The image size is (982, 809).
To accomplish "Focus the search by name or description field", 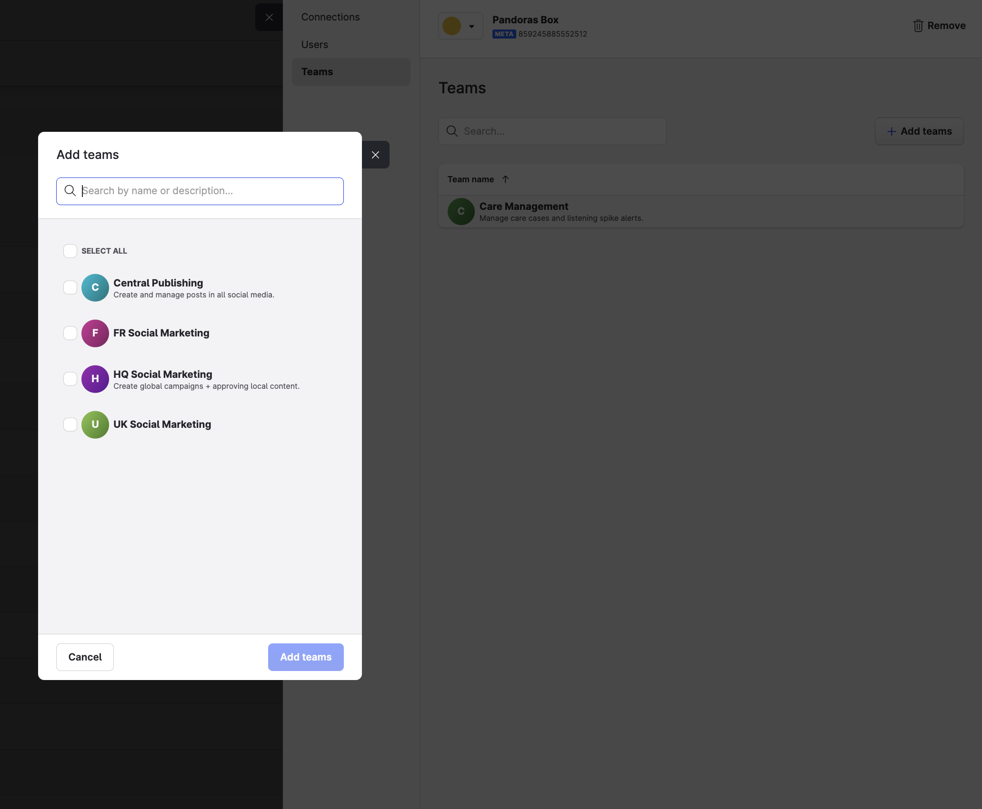I will coord(200,191).
